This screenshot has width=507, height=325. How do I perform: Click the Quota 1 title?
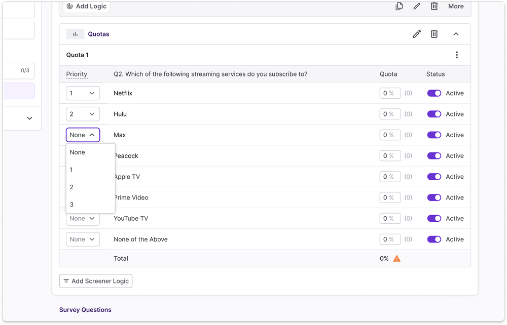coord(77,55)
